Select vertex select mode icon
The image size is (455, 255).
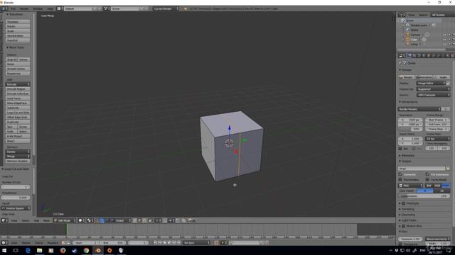coord(135,220)
